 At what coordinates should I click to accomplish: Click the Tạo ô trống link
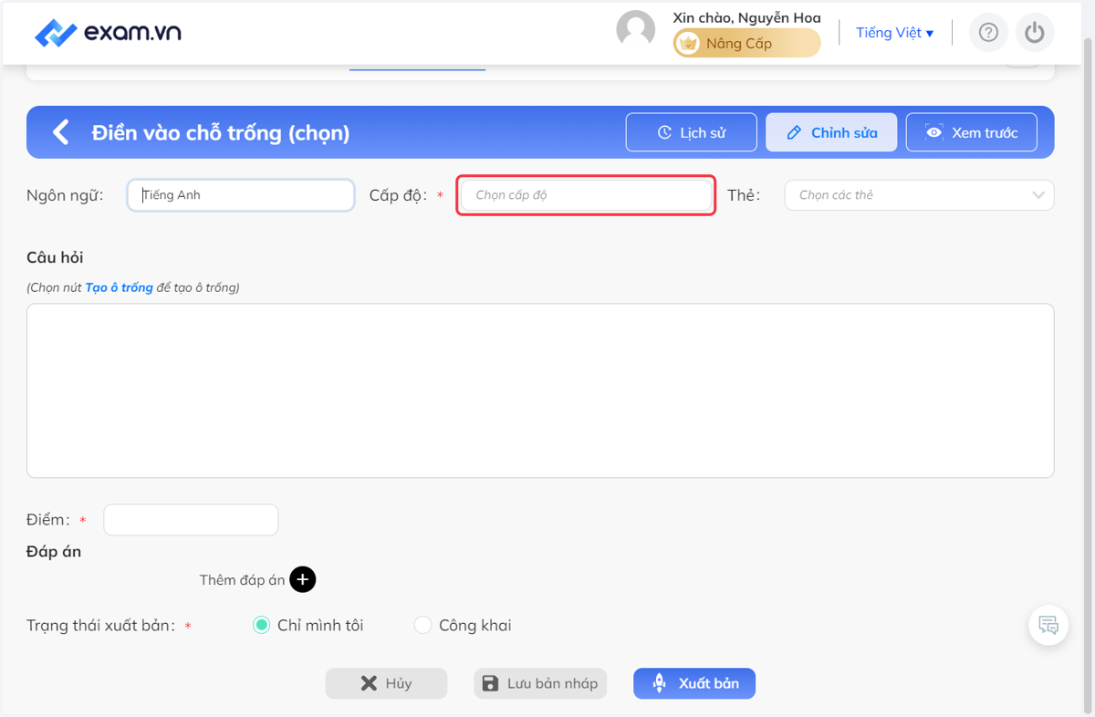click(119, 287)
